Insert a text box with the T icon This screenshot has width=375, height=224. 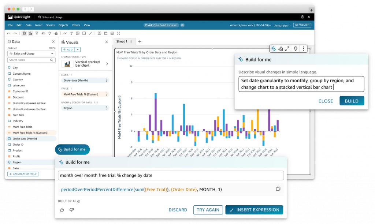(71, 33)
